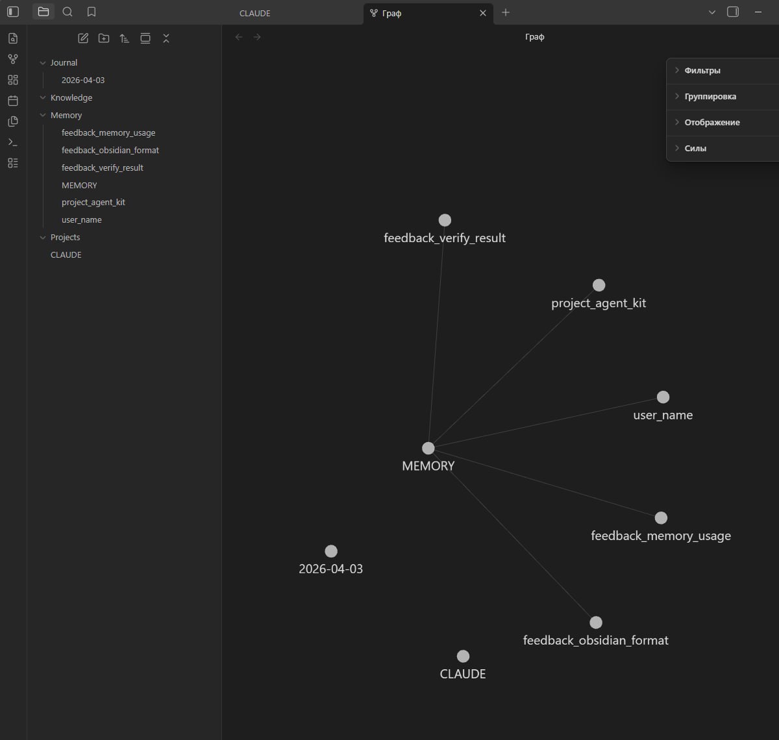Expand the Фильтры section
Viewport: 779px width, 740px height.
pos(702,70)
